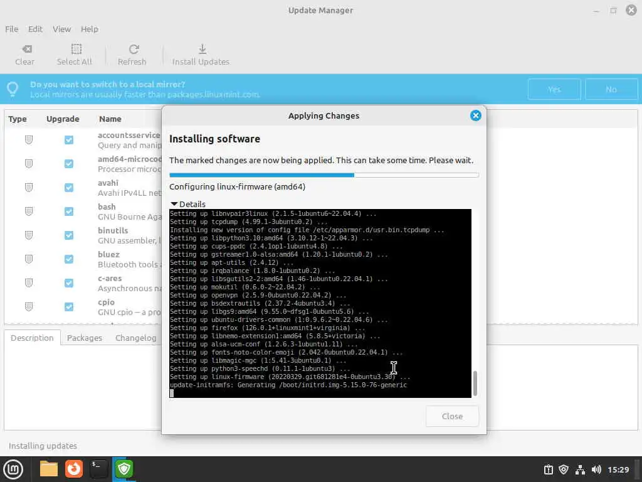Switch to the Changelog tab
The width and height of the screenshot is (642, 482).
(135, 338)
